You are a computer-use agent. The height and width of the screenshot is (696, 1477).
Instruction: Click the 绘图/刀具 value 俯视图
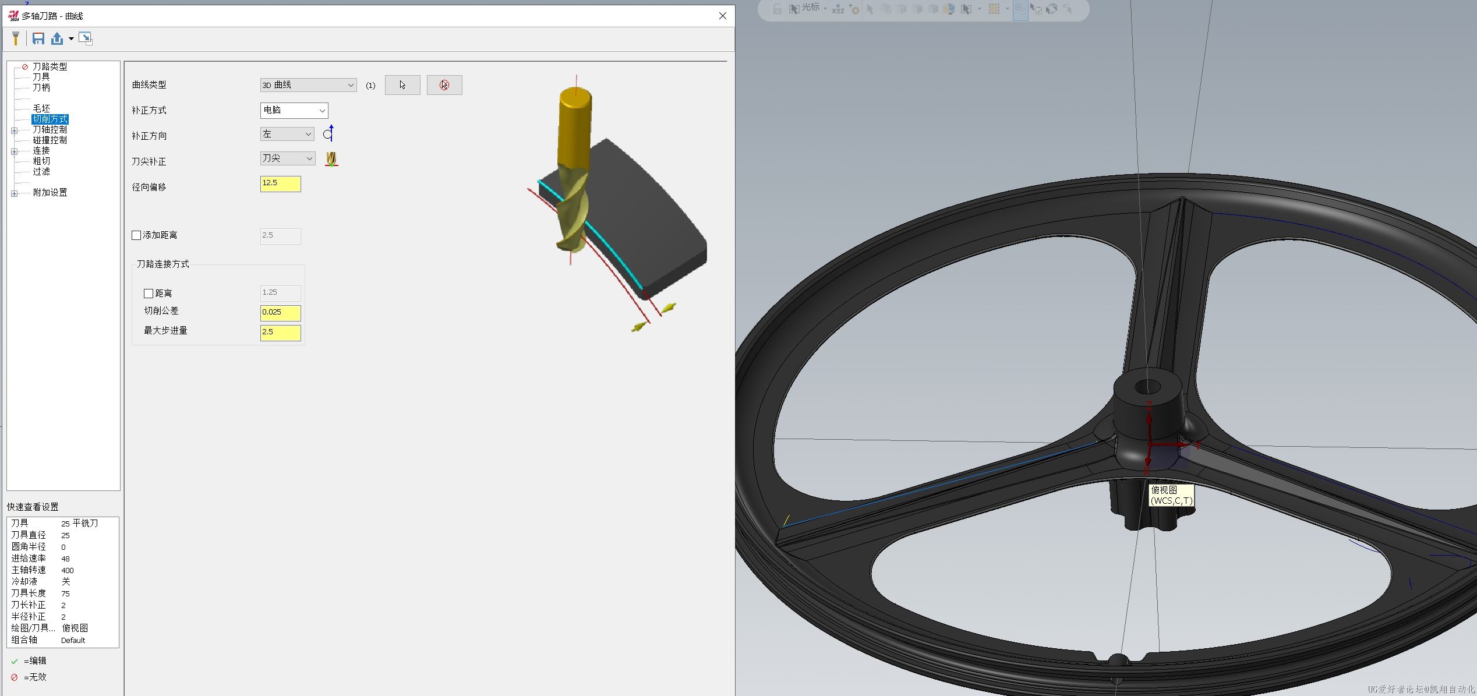click(75, 628)
